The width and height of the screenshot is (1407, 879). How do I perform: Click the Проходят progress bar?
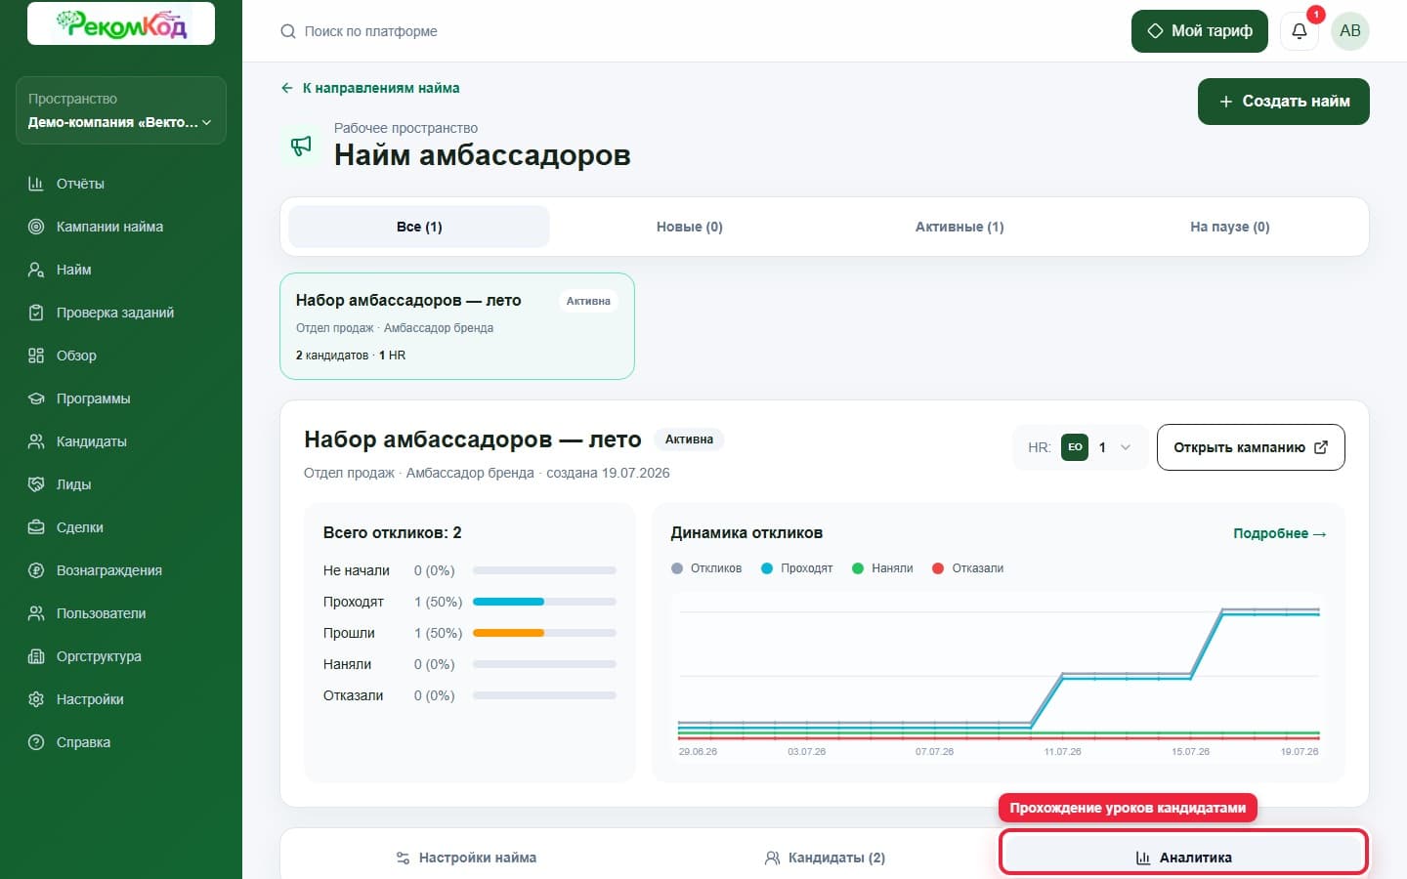tap(544, 602)
